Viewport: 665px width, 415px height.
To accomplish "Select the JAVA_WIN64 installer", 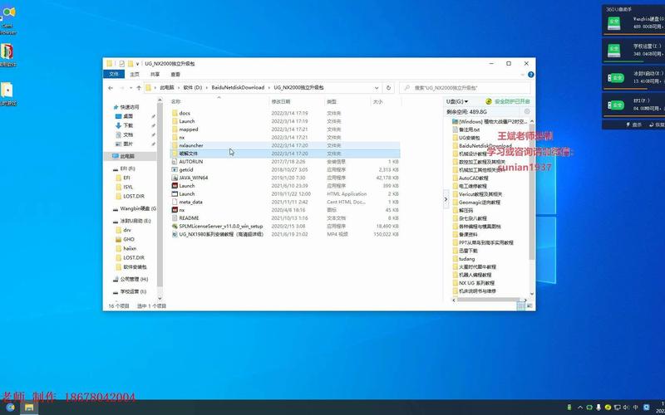I will [x=194, y=178].
